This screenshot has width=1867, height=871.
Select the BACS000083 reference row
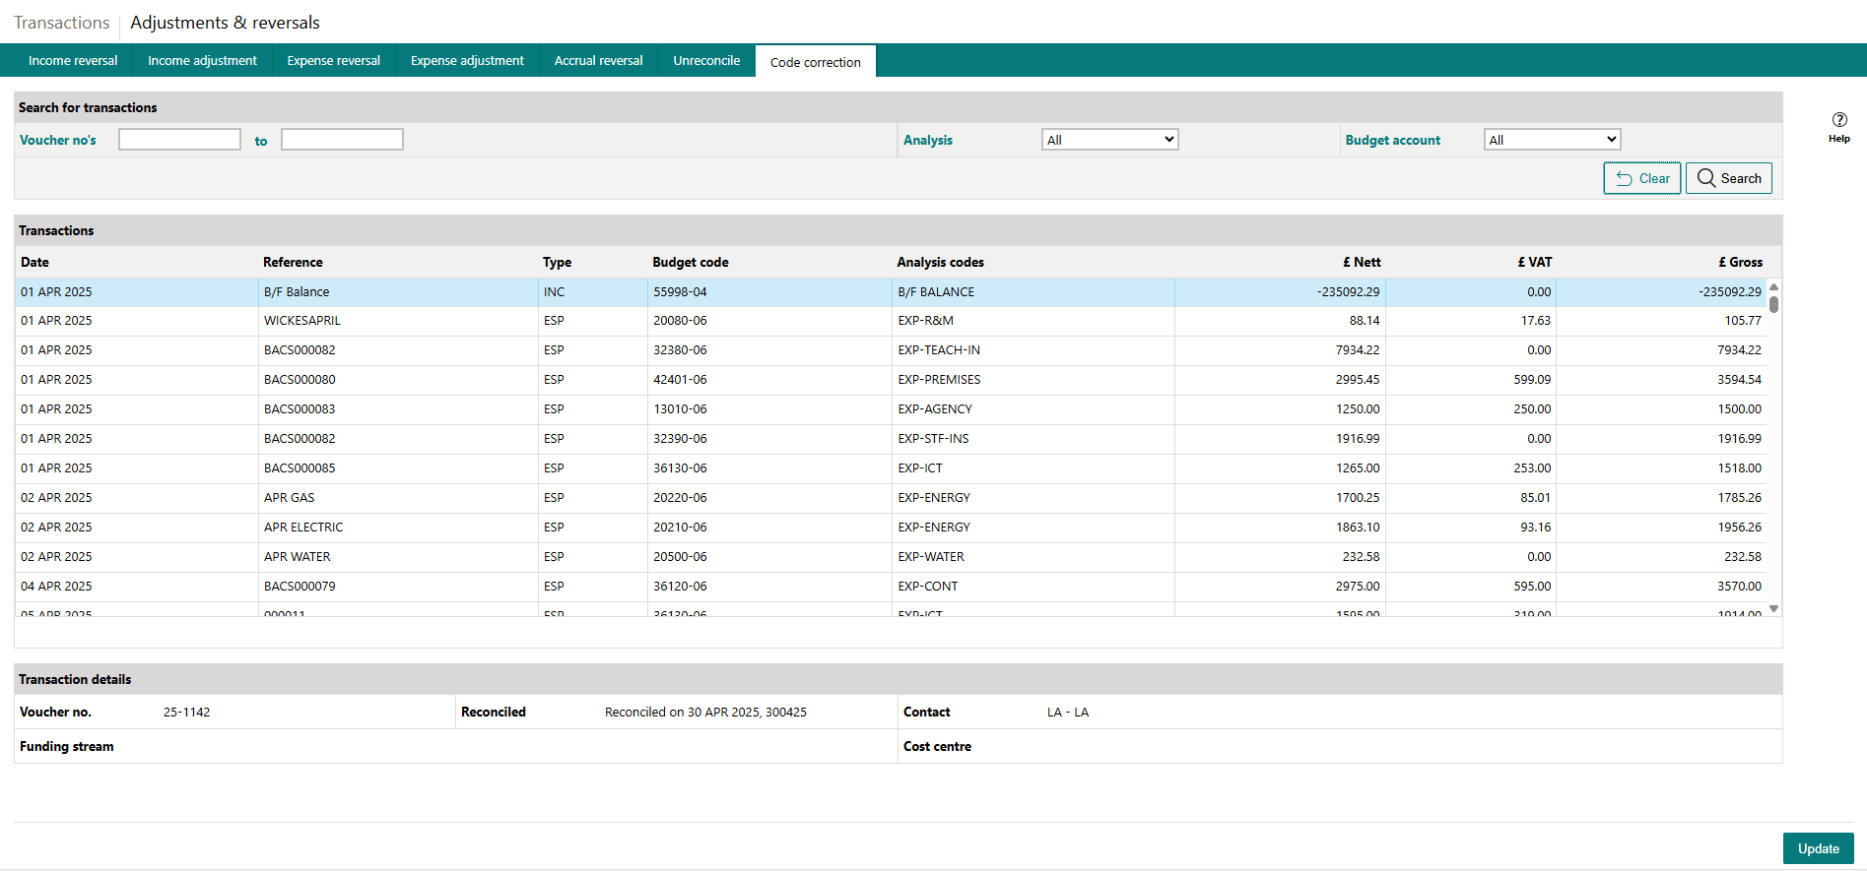(892, 409)
